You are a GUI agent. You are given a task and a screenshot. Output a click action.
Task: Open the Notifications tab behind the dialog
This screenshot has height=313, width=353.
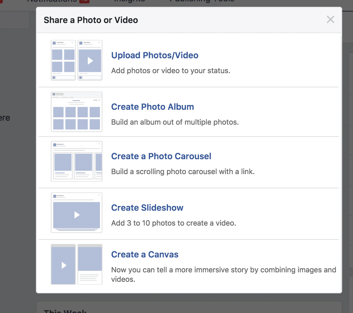tap(52, 1)
